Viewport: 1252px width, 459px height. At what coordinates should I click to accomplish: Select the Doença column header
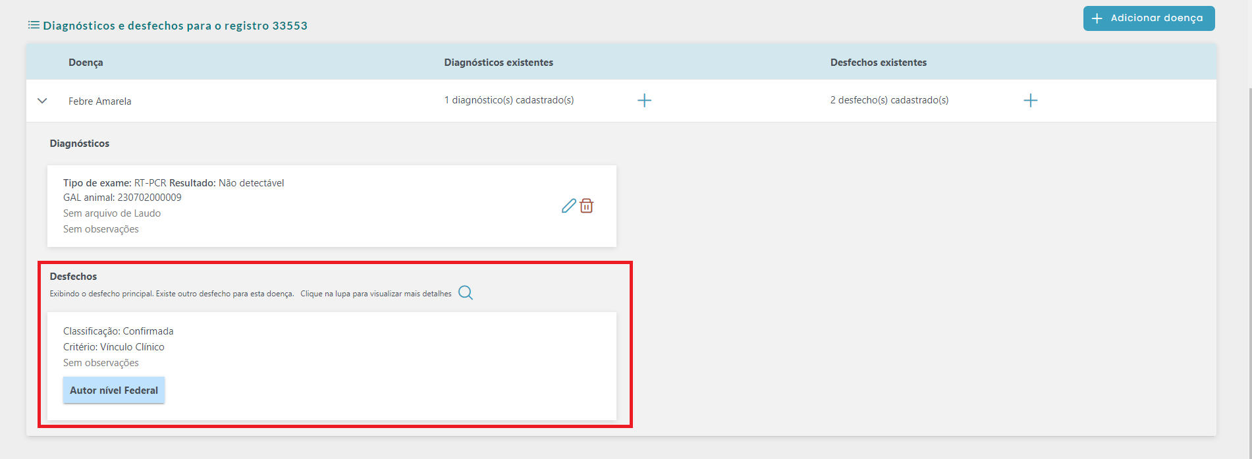(86, 63)
